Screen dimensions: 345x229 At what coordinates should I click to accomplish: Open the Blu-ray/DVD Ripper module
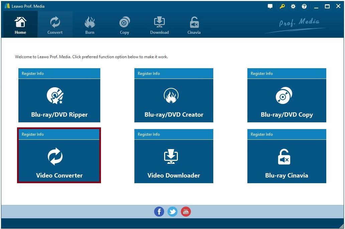tap(59, 100)
